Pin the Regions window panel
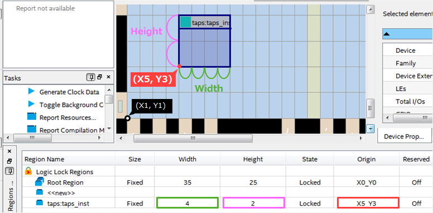Viewport: 433px width, 213px height. [x=9, y=171]
